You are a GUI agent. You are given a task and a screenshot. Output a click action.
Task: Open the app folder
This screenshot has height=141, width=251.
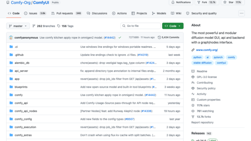pyautogui.click(x=17, y=79)
